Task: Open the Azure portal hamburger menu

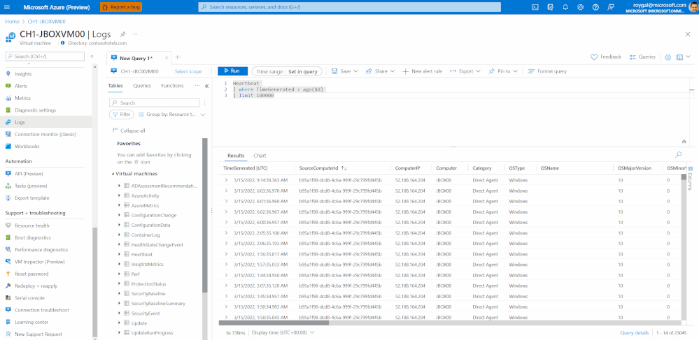Action: 7,7
